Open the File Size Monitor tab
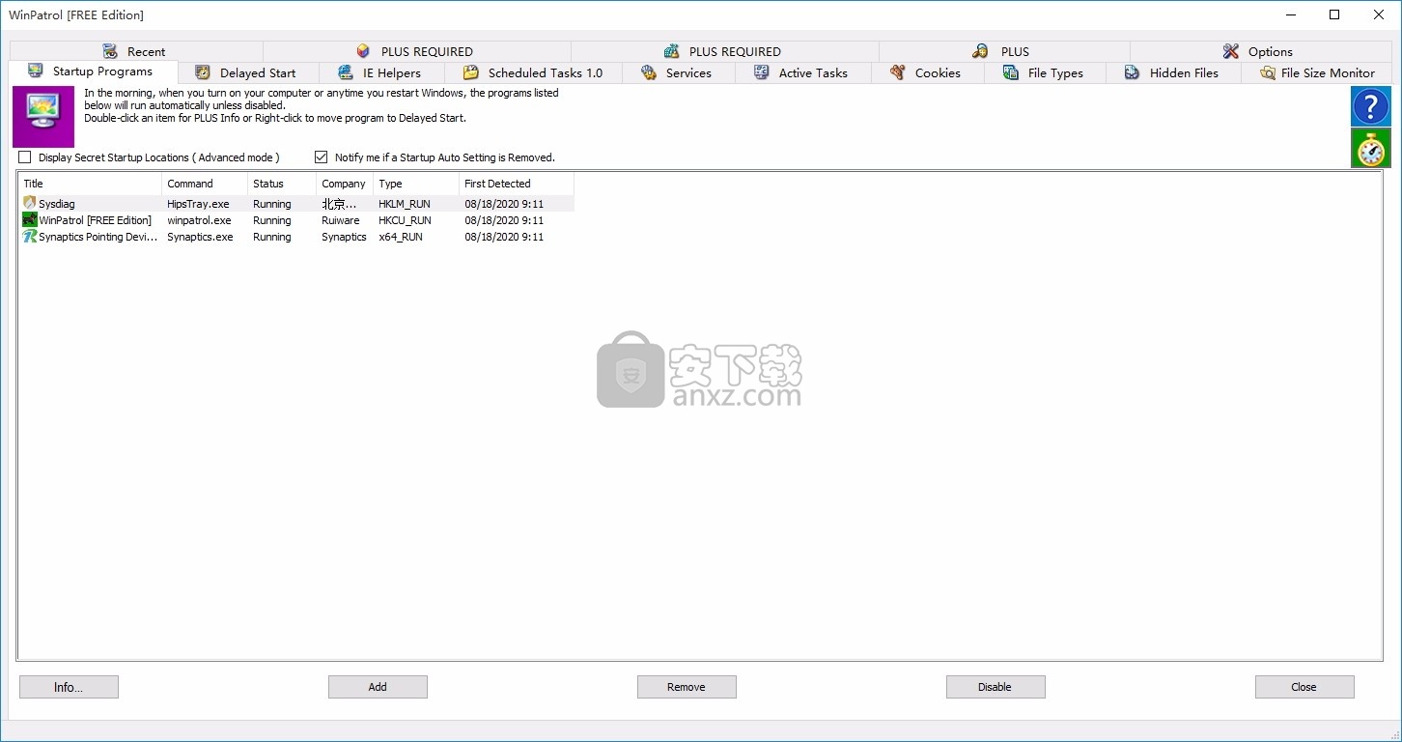This screenshot has width=1402, height=742. pos(1317,72)
